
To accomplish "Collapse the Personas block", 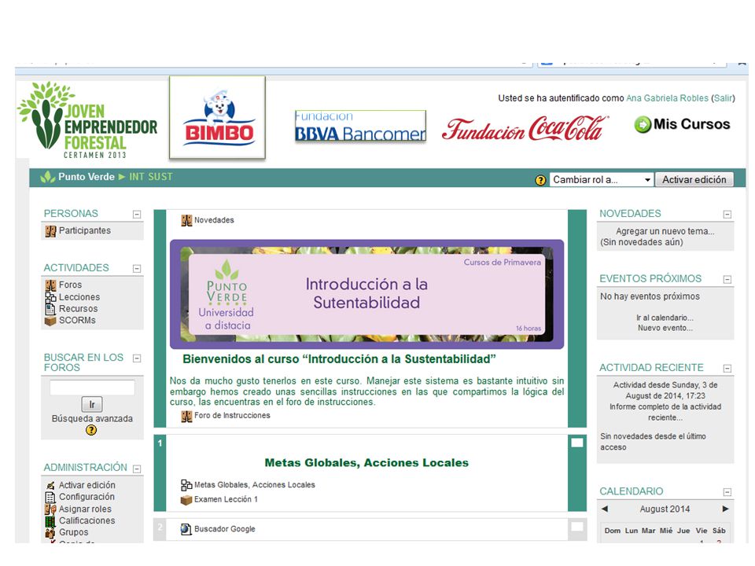I will point(137,214).
